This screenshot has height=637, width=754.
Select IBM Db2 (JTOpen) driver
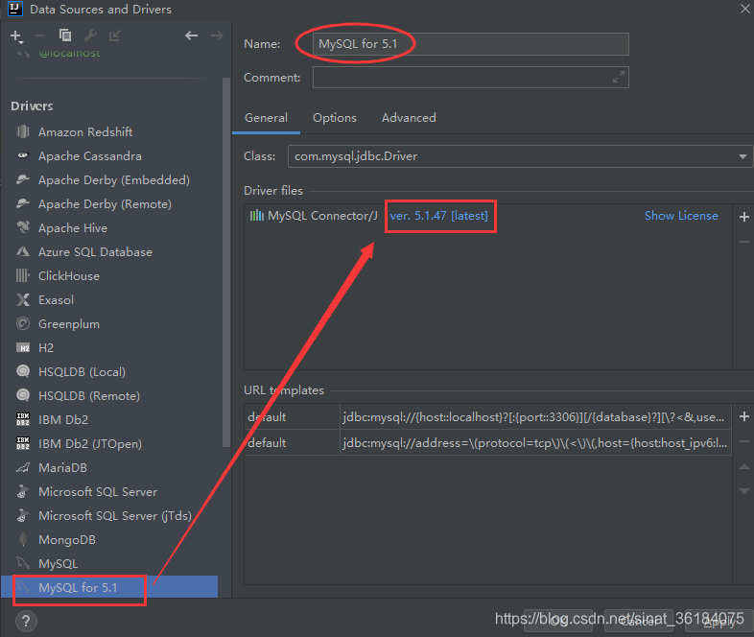coord(90,444)
